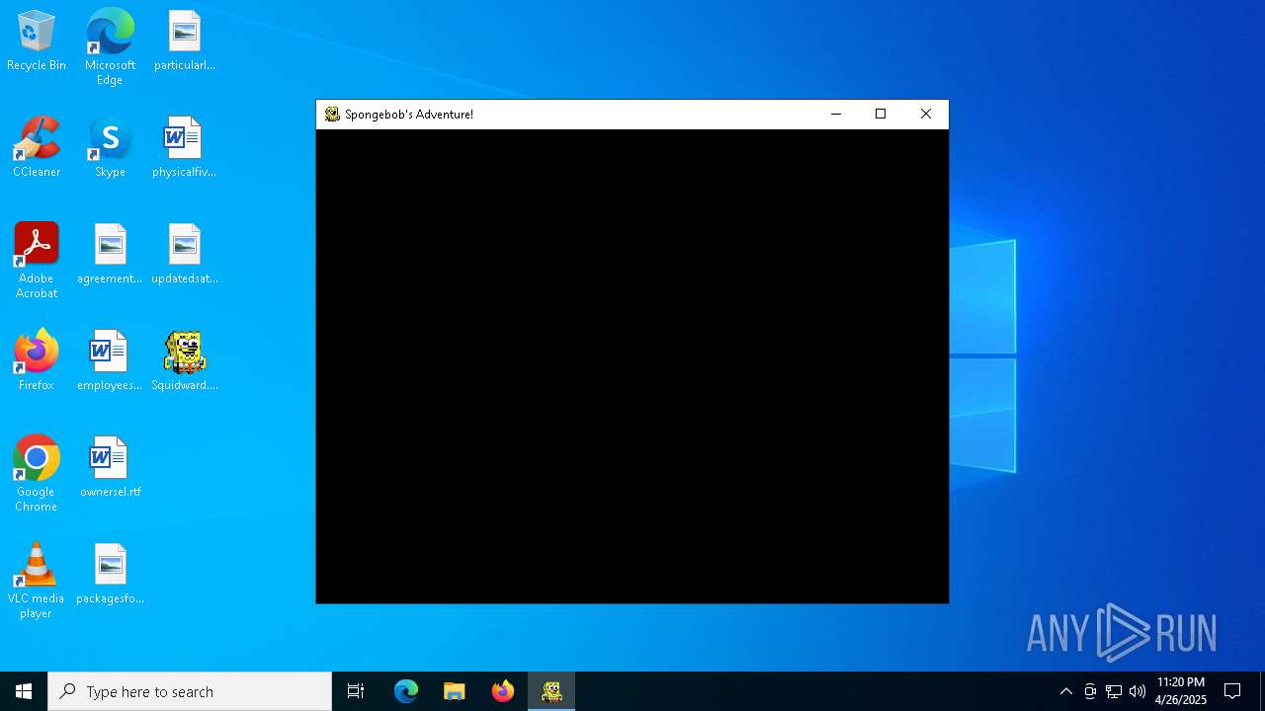Select the ownersel.rtf document
The image size is (1265, 711).
110,468
